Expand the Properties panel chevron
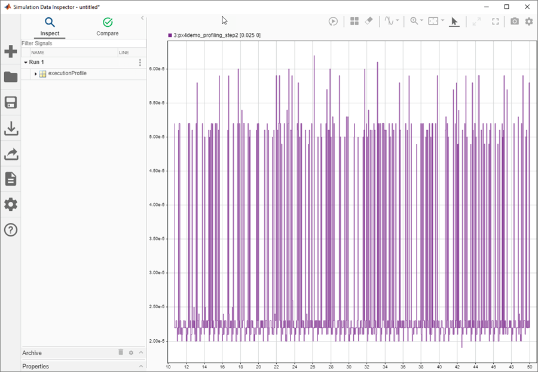The image size is (538, 372). tap(141, 366)
